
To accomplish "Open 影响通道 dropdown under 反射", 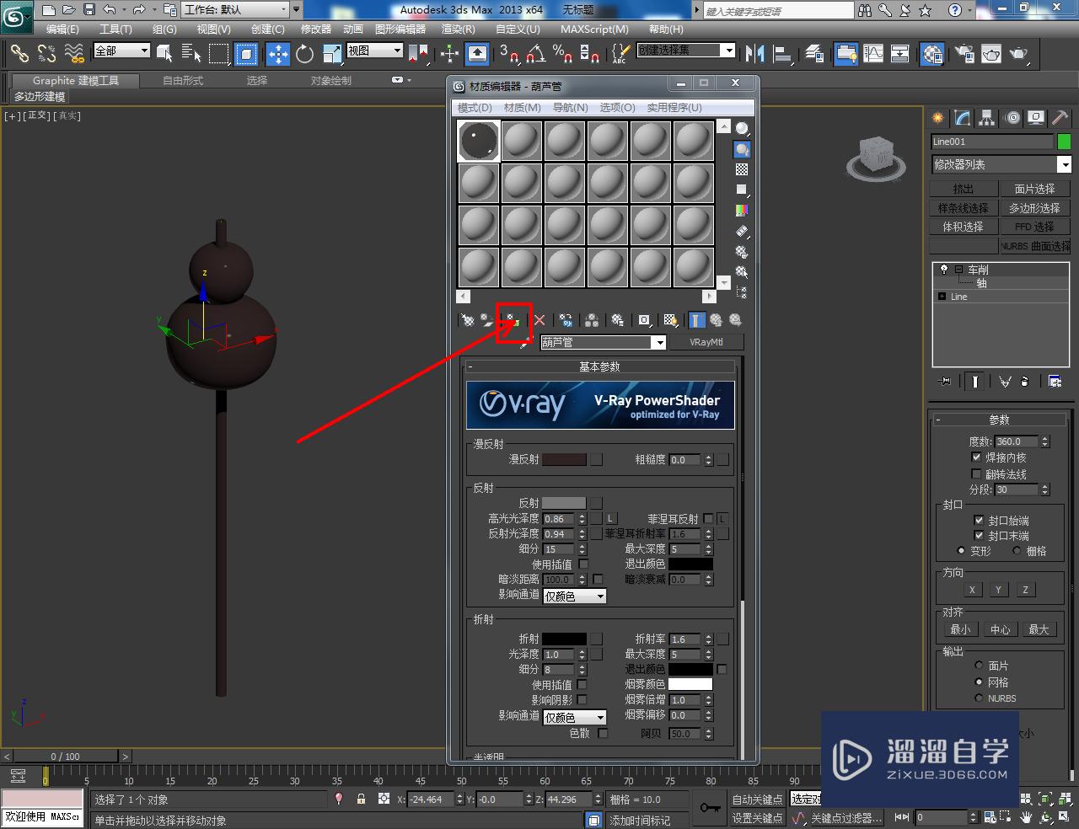I will tap(575, 596).
